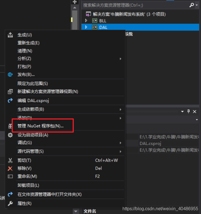201x214 pixels.
Task: Click the search magnifier icon in Solution Explorer
Action: [x=192, y=5]
